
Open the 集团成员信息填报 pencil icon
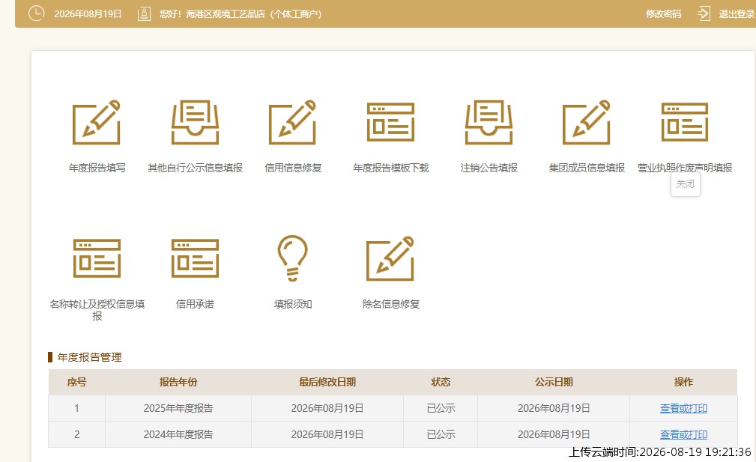coord(586,122)
